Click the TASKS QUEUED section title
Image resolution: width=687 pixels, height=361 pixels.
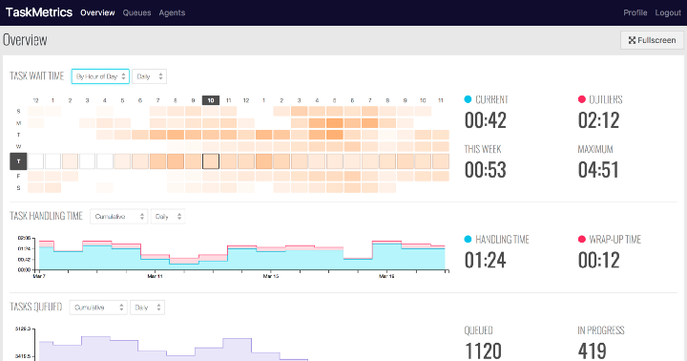point(36,307)
